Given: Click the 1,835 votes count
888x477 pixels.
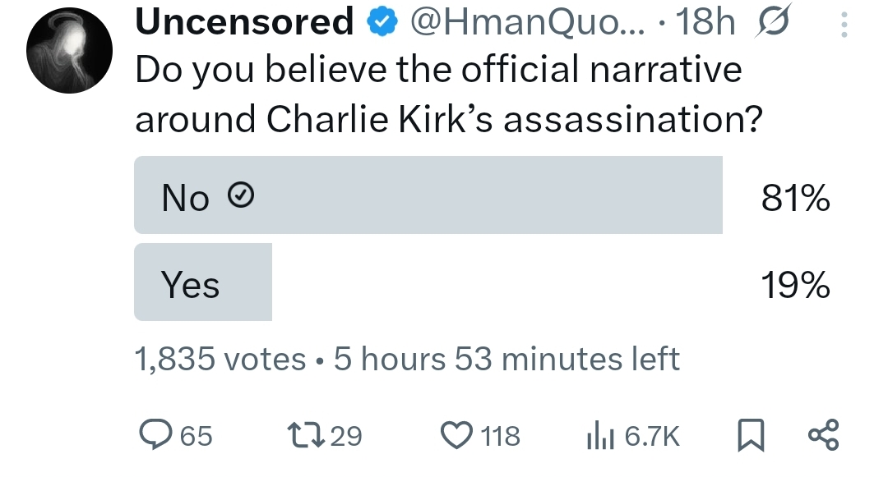Looking at the screenshot, I should (x=220, y=360).
